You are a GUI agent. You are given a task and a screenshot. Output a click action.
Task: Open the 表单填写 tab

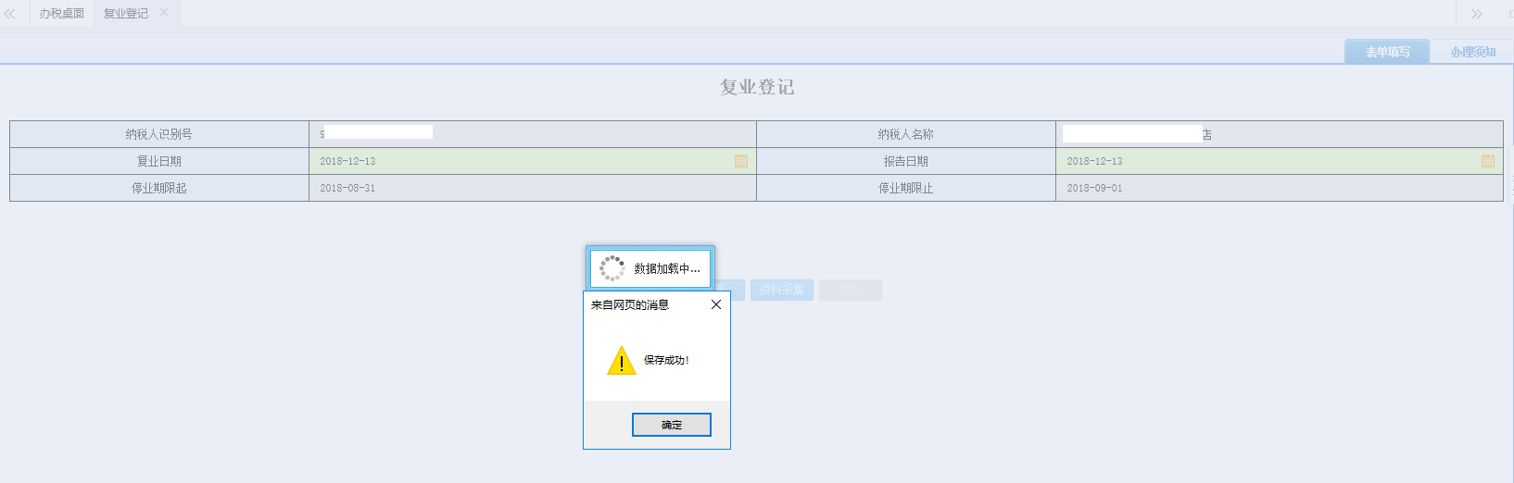[1386, 52]
